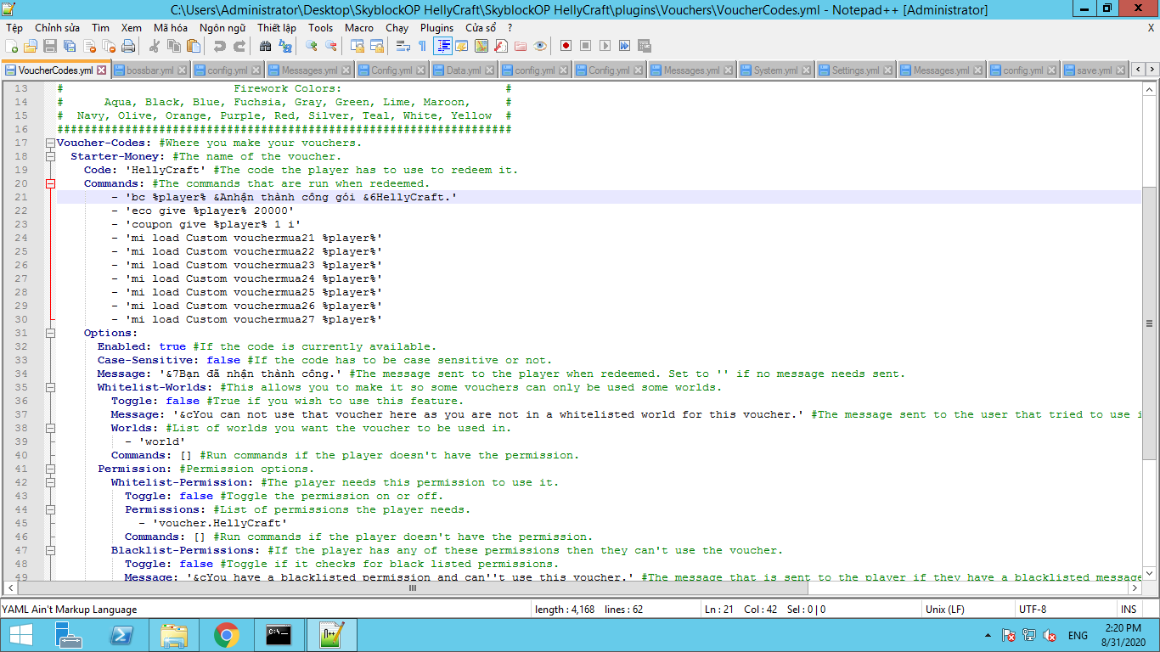This screenshot has height=652, width=1160.
Task: Click the UTF-8 encoding status field
Action: 1033,610
